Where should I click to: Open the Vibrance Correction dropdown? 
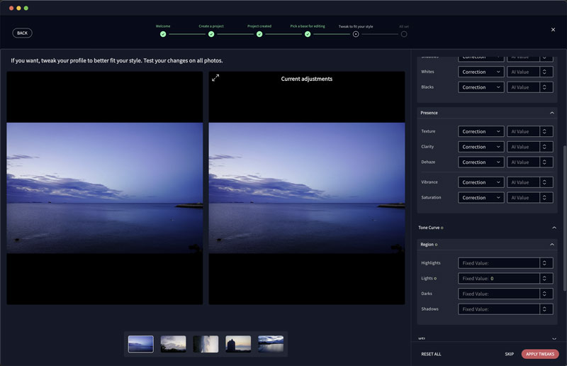pyautogui.click(x=481, y=182)
